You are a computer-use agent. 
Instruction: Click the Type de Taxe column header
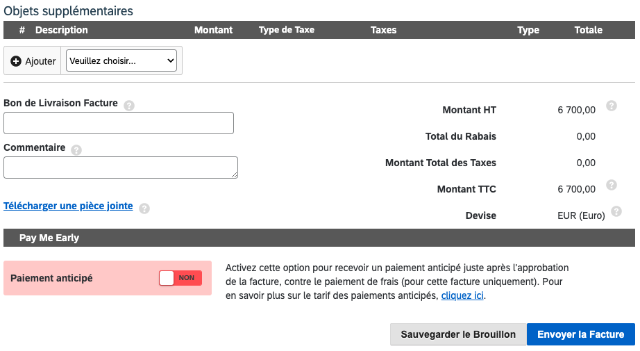click(286, 30)
